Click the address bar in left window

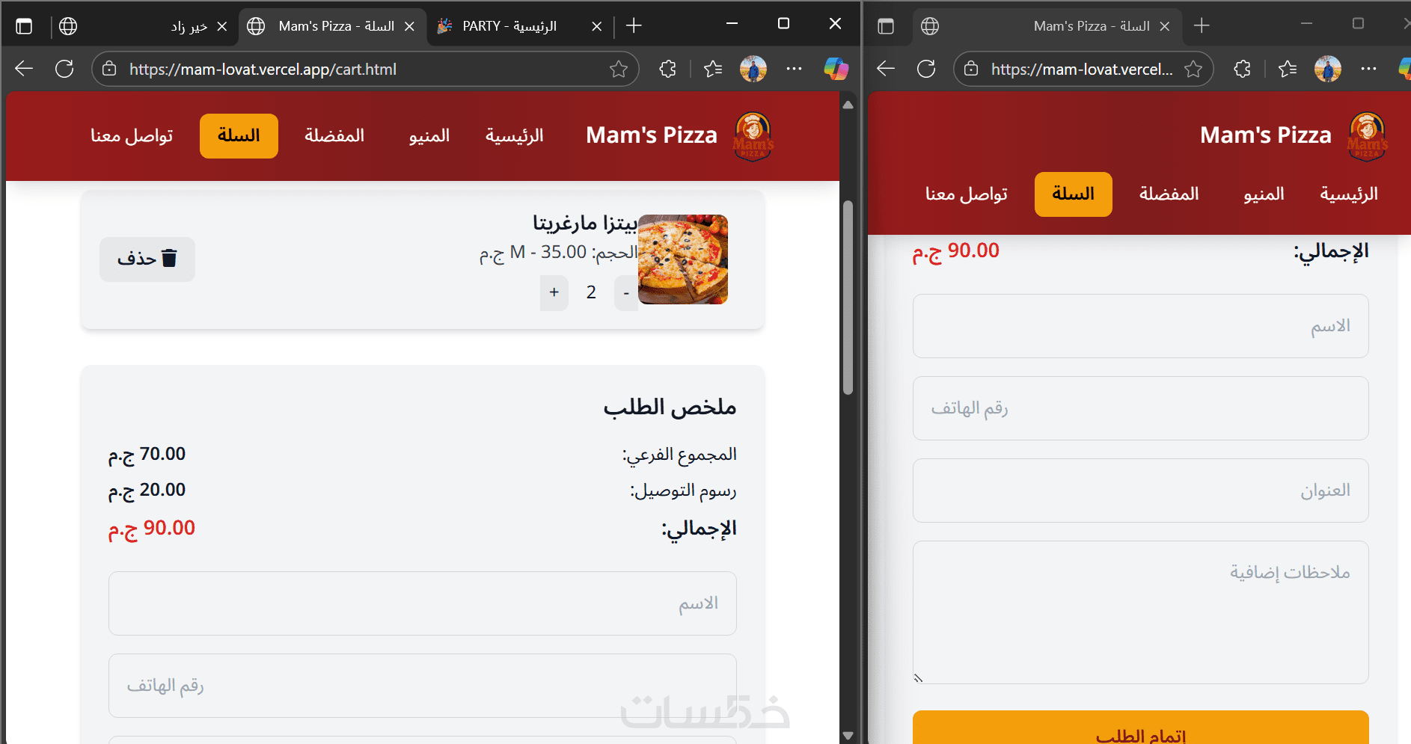[367, 69]
